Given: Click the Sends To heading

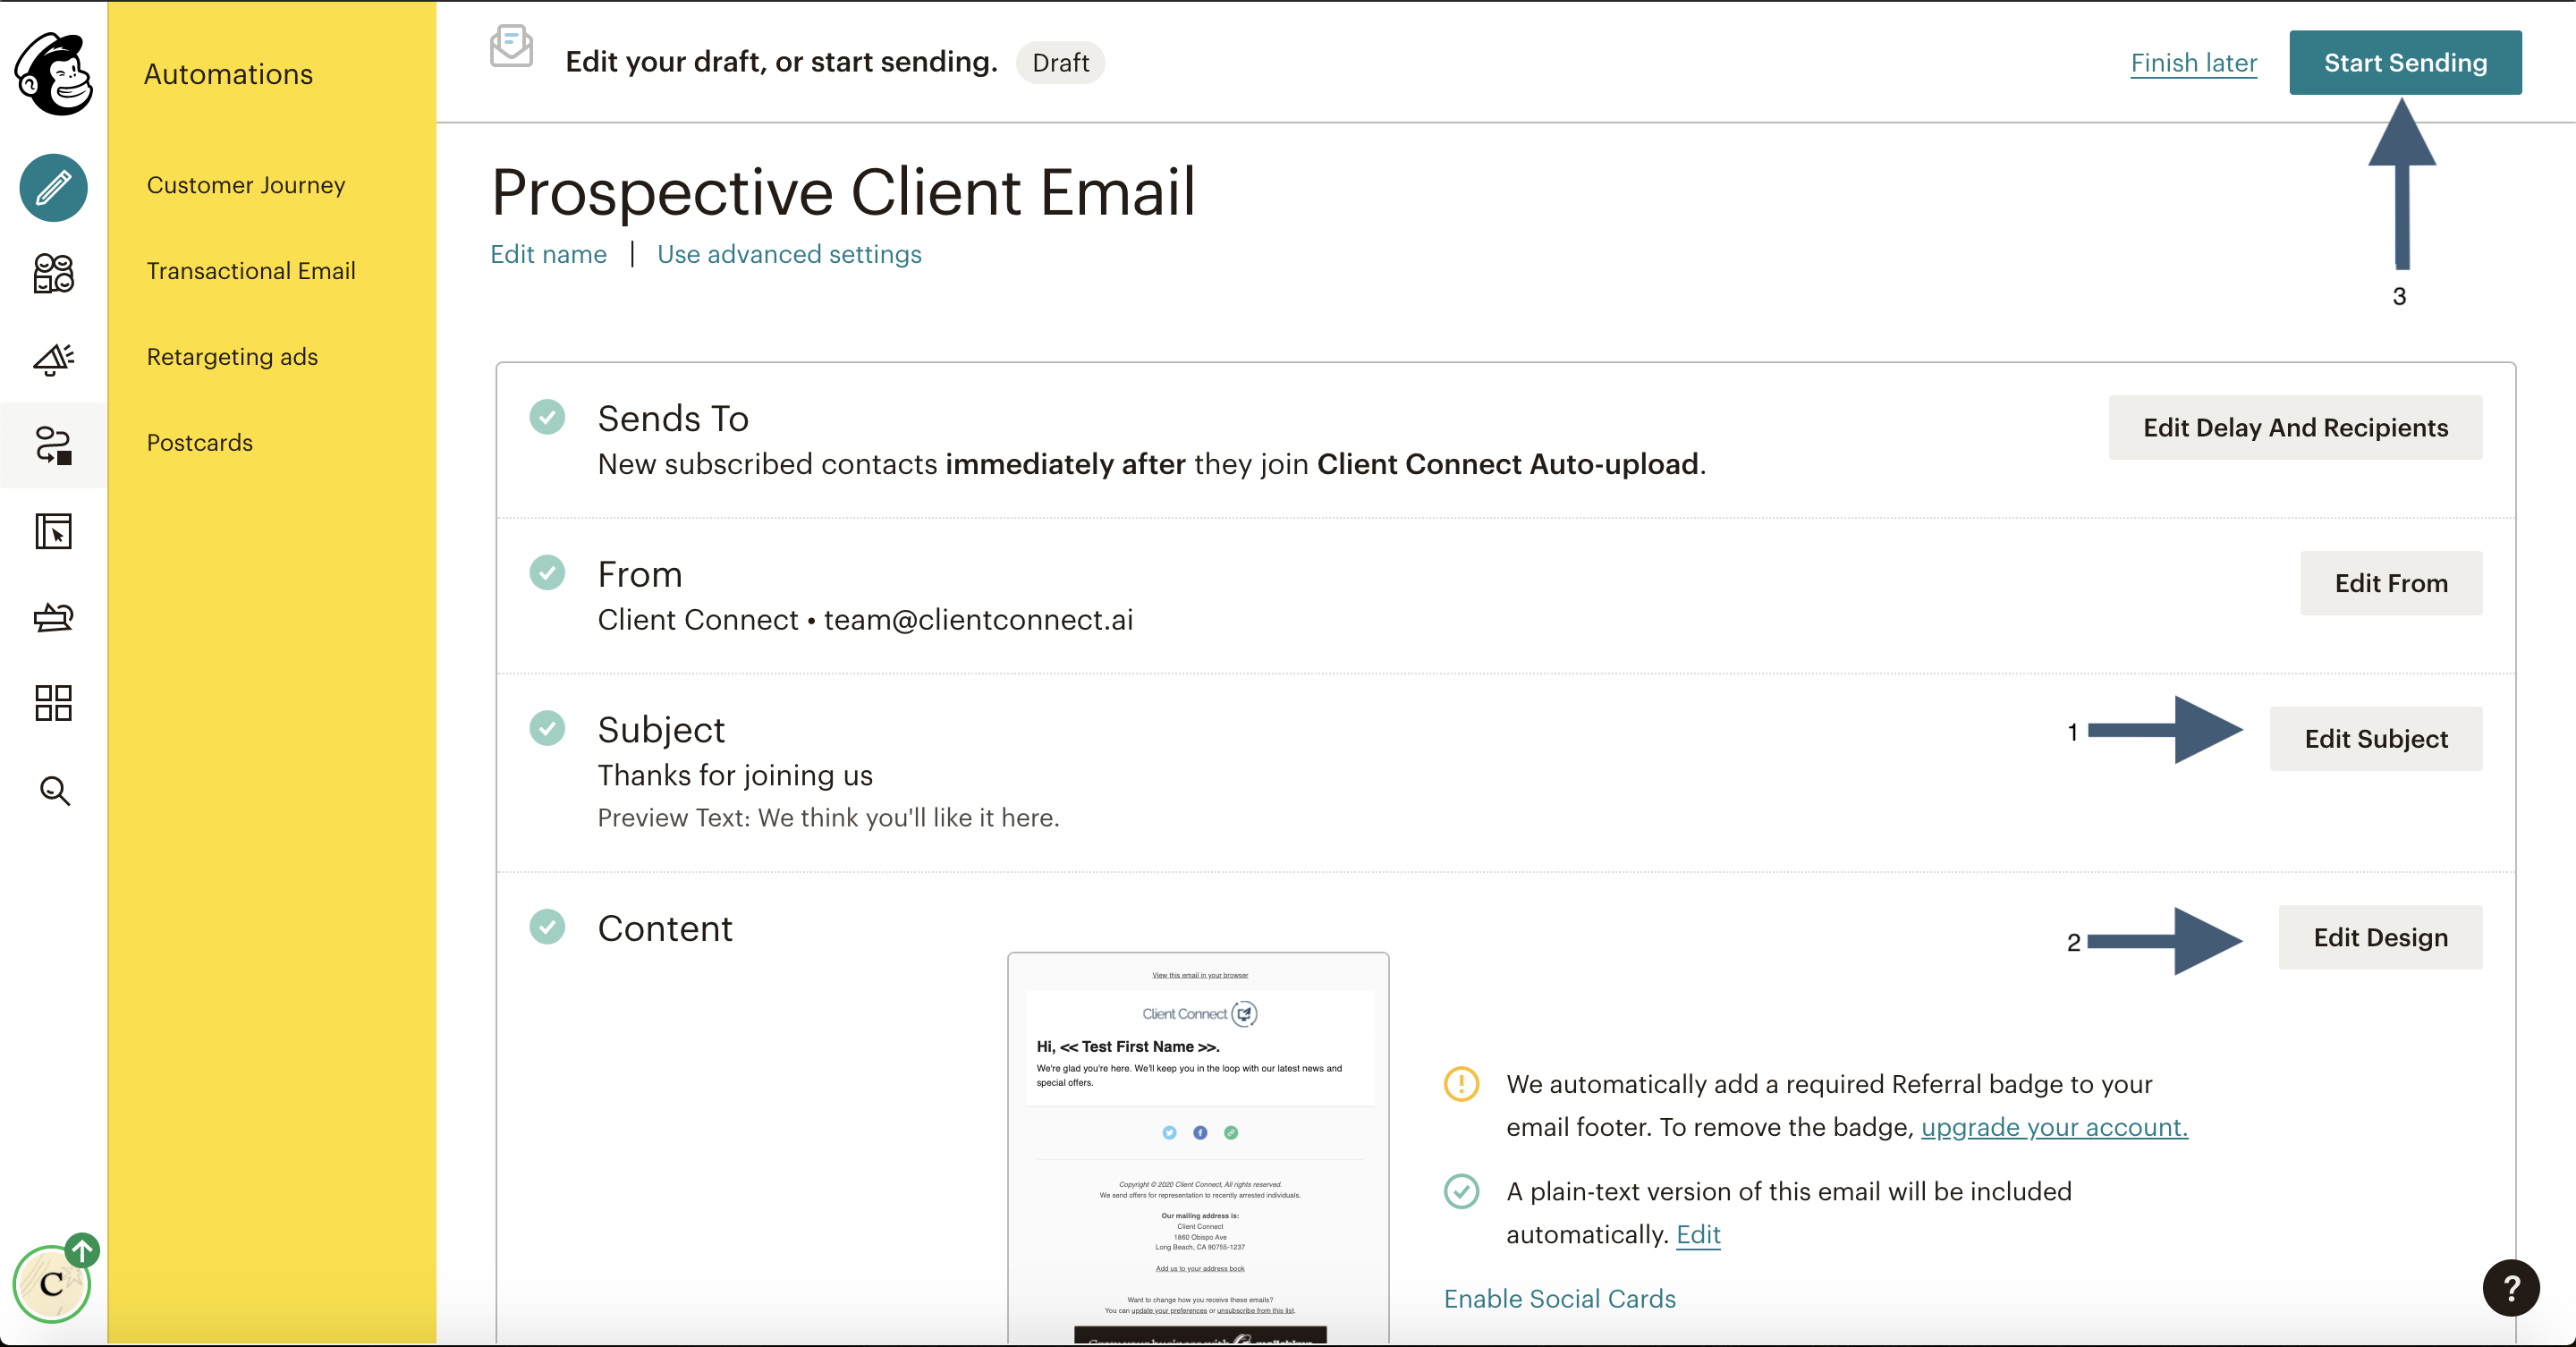Looking at the screenshot, I should click(x=673, y=418).
